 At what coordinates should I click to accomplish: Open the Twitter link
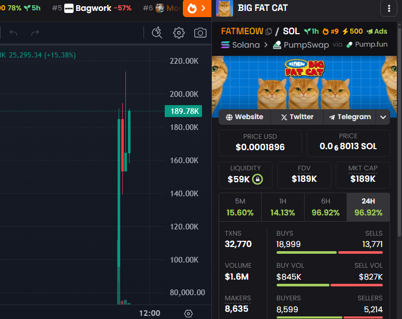pyautogui.click(x=297, y=117)
